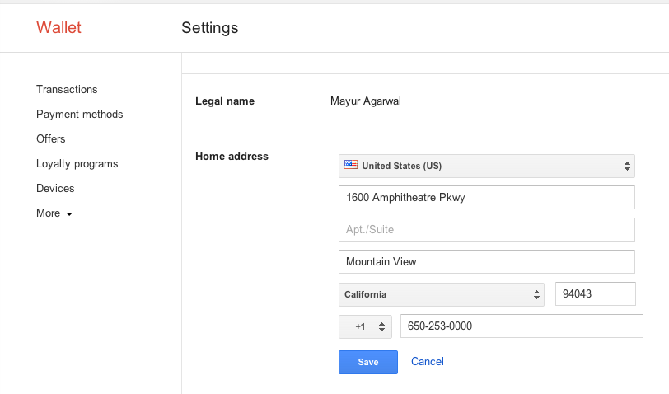Click the More menu caret arrow
This screenshot has width=669, height=394.
click(69, 213)
